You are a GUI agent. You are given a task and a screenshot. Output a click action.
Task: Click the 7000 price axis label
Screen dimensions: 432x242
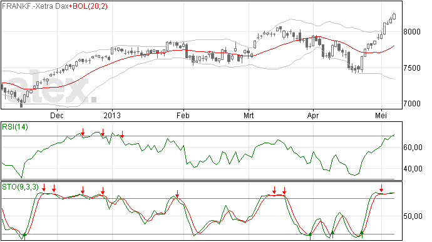tap(412, 104)
